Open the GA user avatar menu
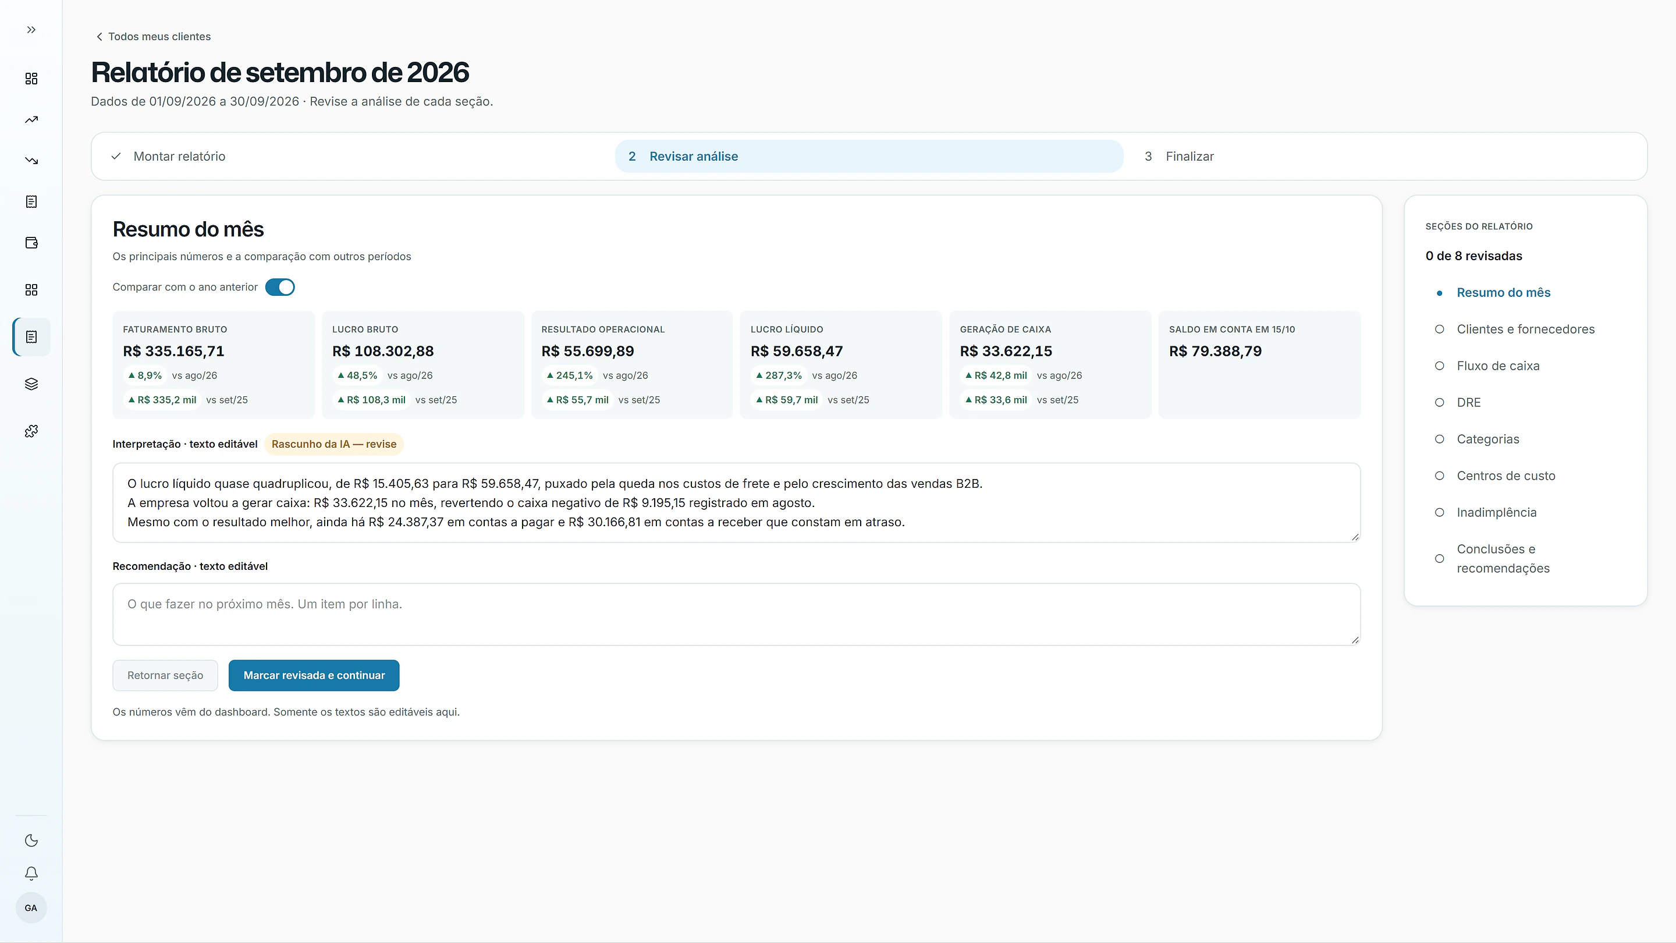Screen dimensions: 1676x943 31,908
